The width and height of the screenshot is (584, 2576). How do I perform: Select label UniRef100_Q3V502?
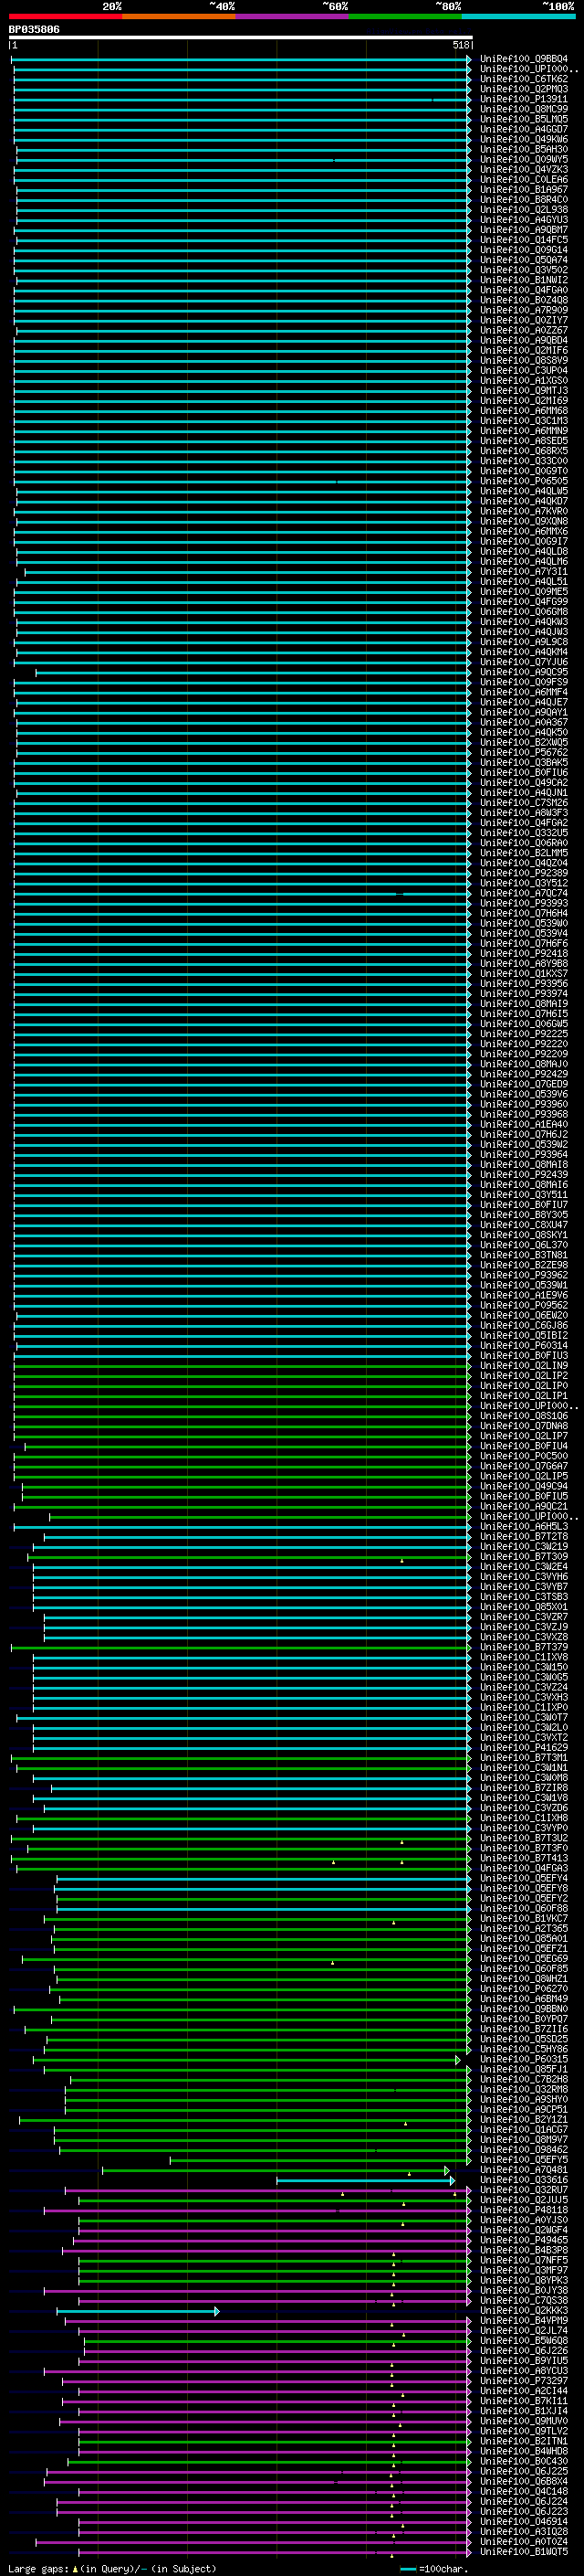(524, 270)
